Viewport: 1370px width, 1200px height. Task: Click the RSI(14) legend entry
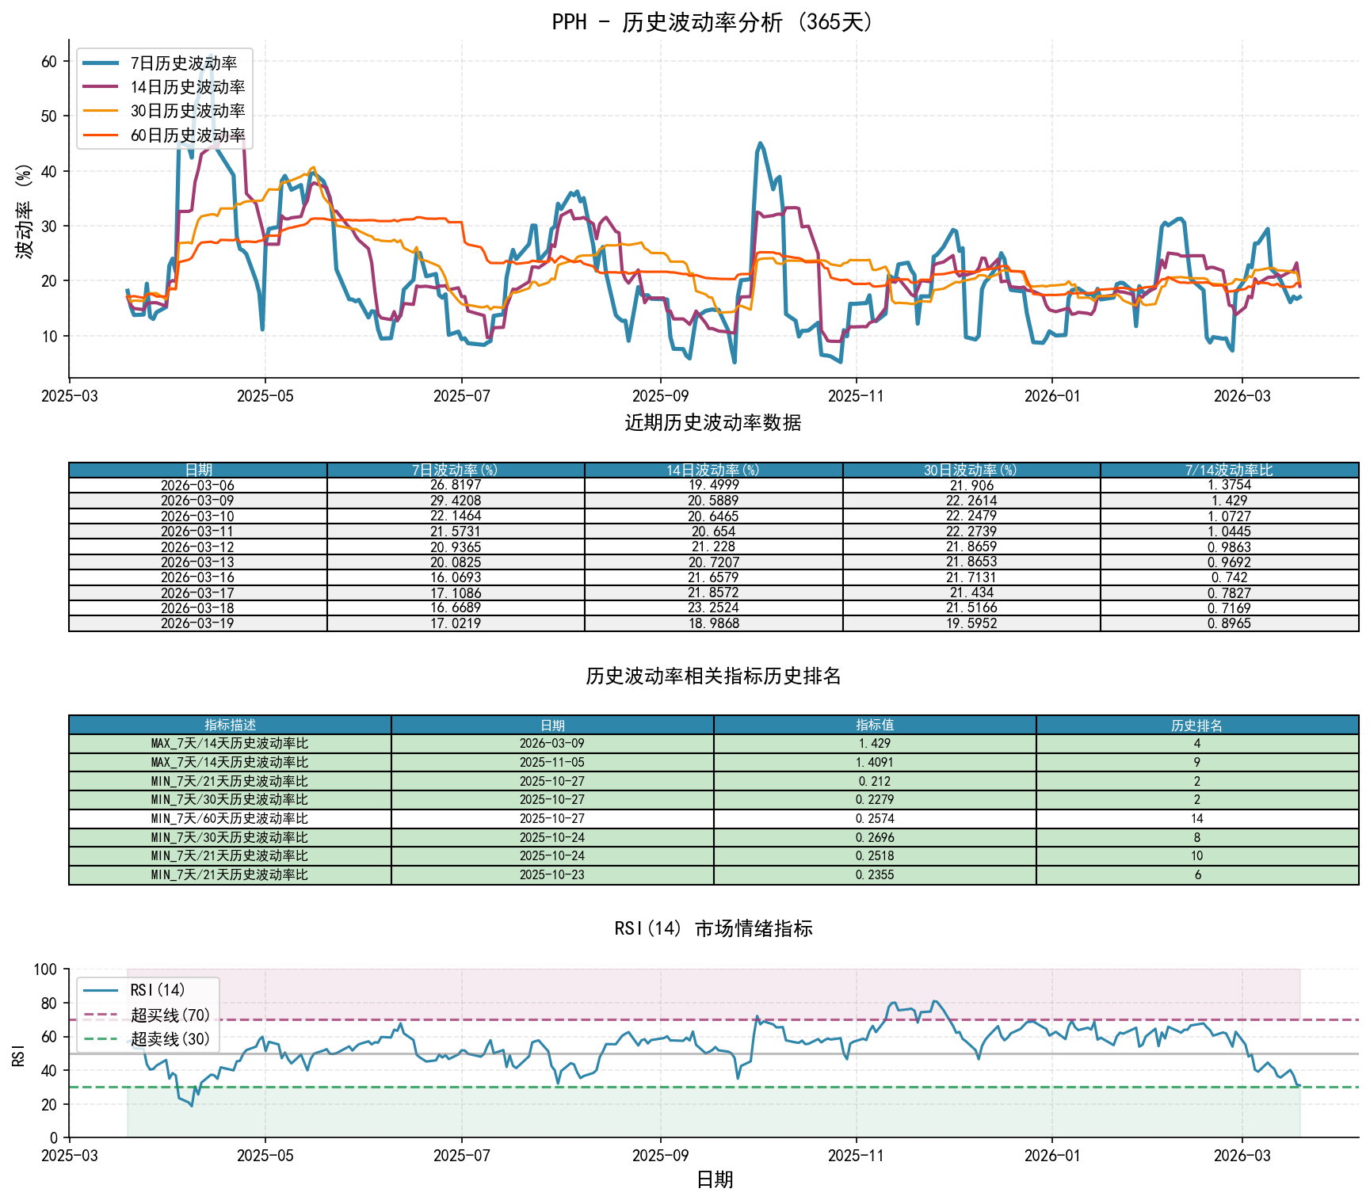click(x=157, y=990)
